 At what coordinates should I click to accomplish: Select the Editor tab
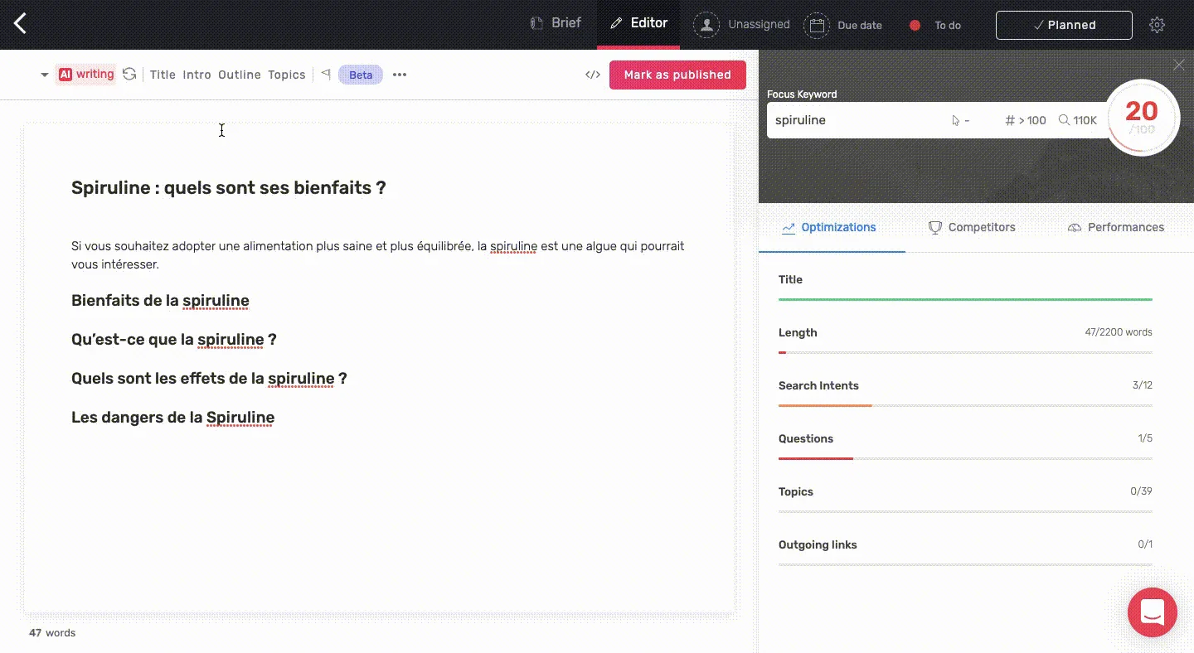pyautogui.click(x=638, y=24)
